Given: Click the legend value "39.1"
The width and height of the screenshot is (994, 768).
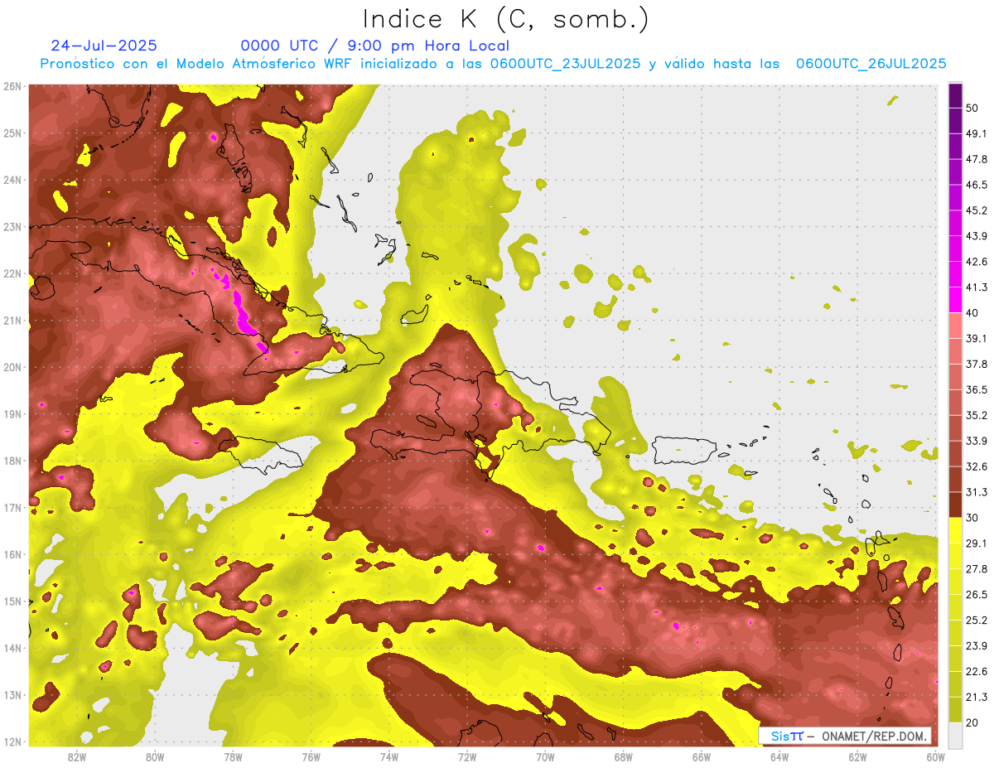Looking at the screenshot, I should (x=976, y=338).
